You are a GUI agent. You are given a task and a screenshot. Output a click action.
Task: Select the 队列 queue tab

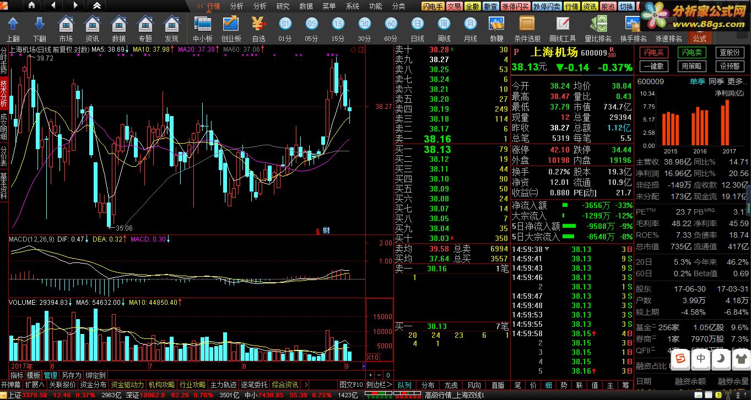404,385
